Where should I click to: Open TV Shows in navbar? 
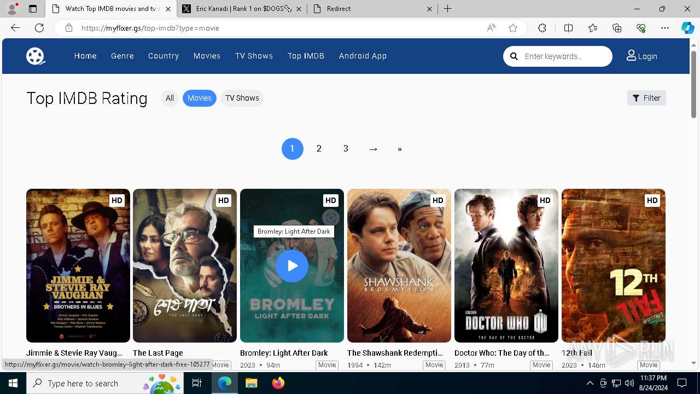254,56
